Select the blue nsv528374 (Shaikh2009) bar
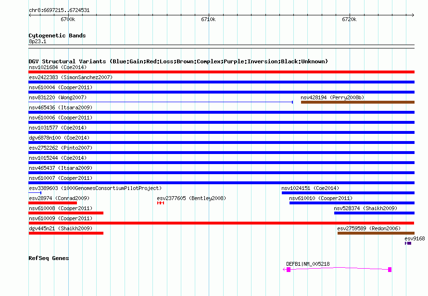This screenshot has width=428, height=296. point(374,213)
